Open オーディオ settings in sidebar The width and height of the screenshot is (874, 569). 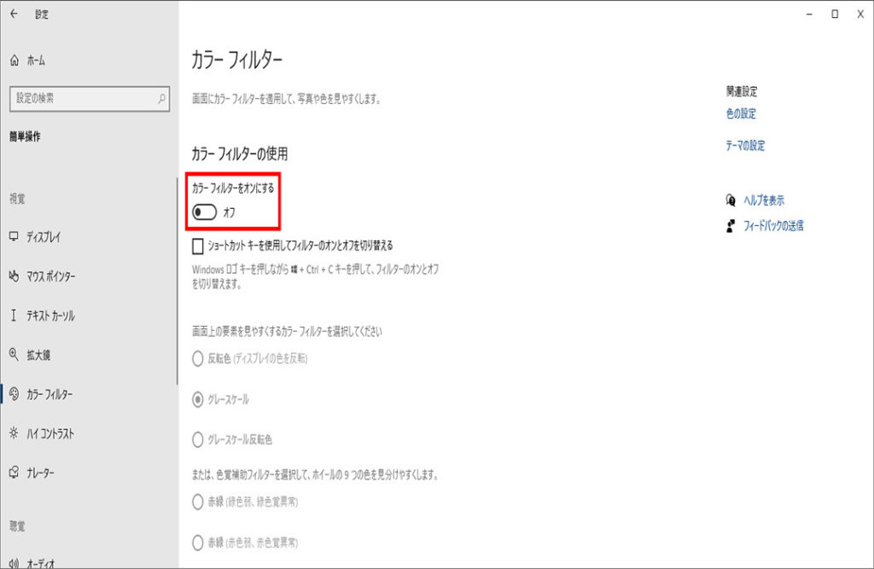click(x=41, y=563)
